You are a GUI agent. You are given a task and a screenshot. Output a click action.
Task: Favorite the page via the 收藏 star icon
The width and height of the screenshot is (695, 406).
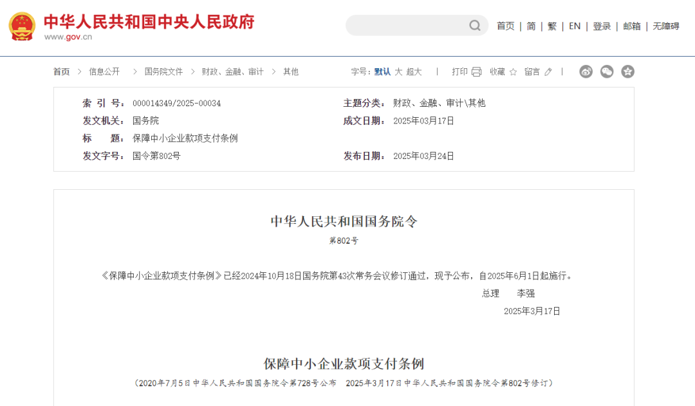513,72
